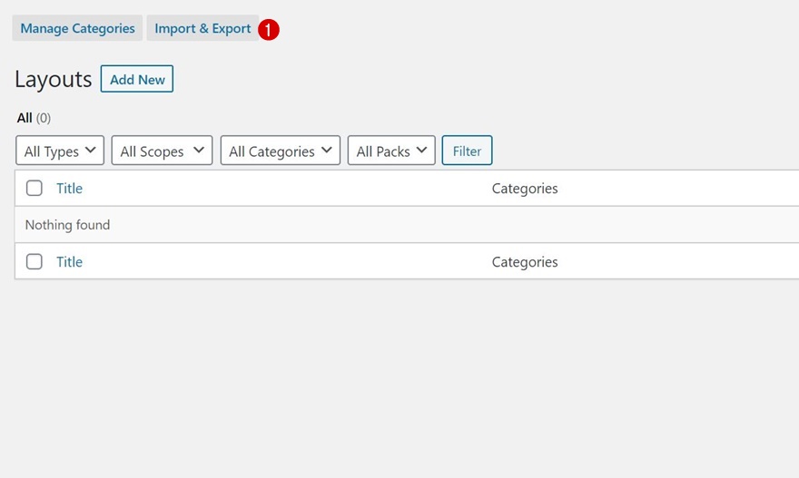The image size is (799, 478).
Task: Sort by Title in the top header
Action: pos(69,189)
